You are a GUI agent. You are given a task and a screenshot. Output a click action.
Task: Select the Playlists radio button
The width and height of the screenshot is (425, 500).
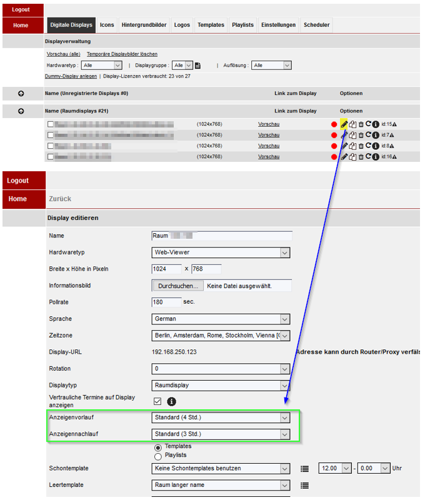coord(158,457)
